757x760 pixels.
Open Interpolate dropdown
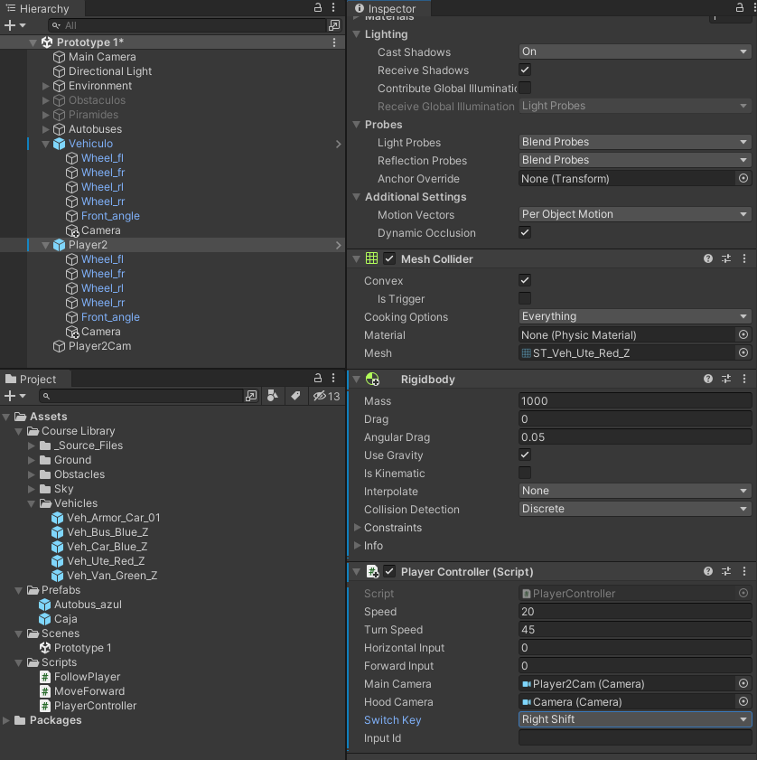pyautogui.click(x=635, y=491)
